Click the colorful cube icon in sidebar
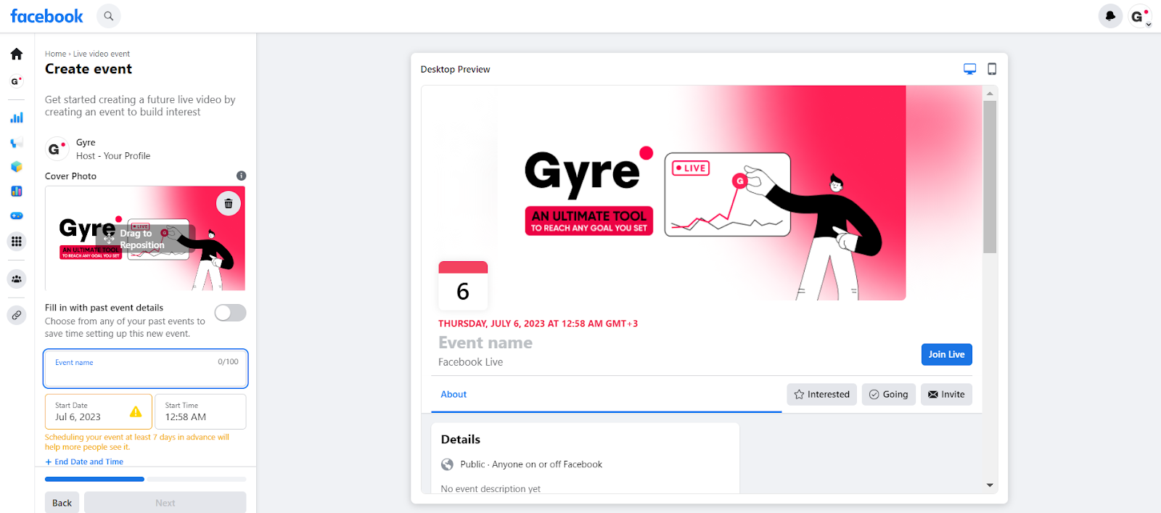The height and width of the screenshot is (513, 1161). 17,167
